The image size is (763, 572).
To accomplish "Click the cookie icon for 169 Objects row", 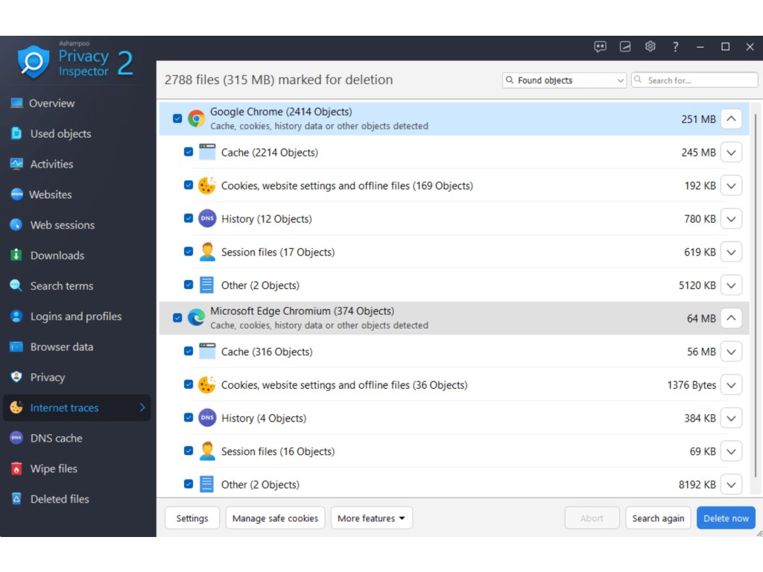I will coord(207,185).
